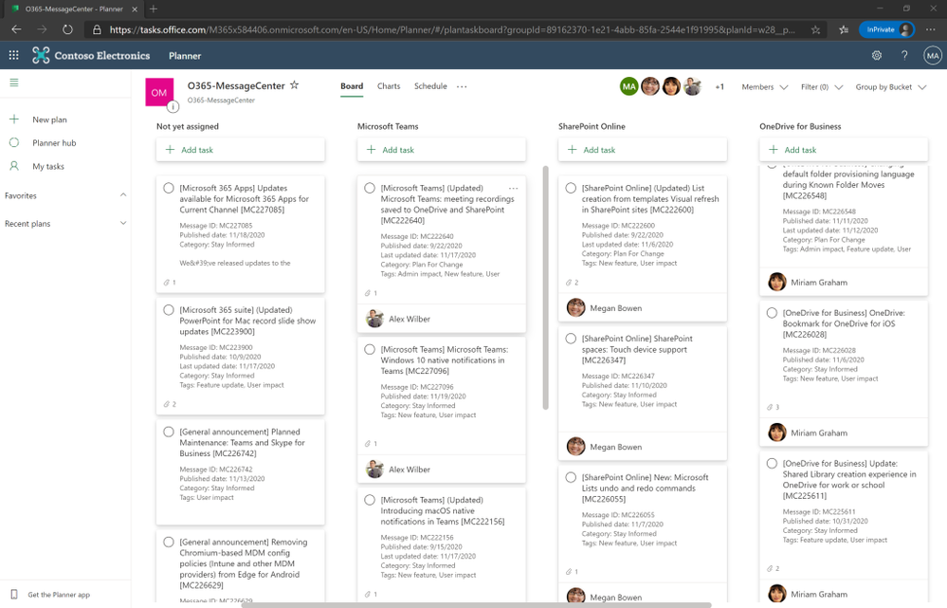
Task: Click the OneDrive for Business bucket title
Action: (800, 126)
